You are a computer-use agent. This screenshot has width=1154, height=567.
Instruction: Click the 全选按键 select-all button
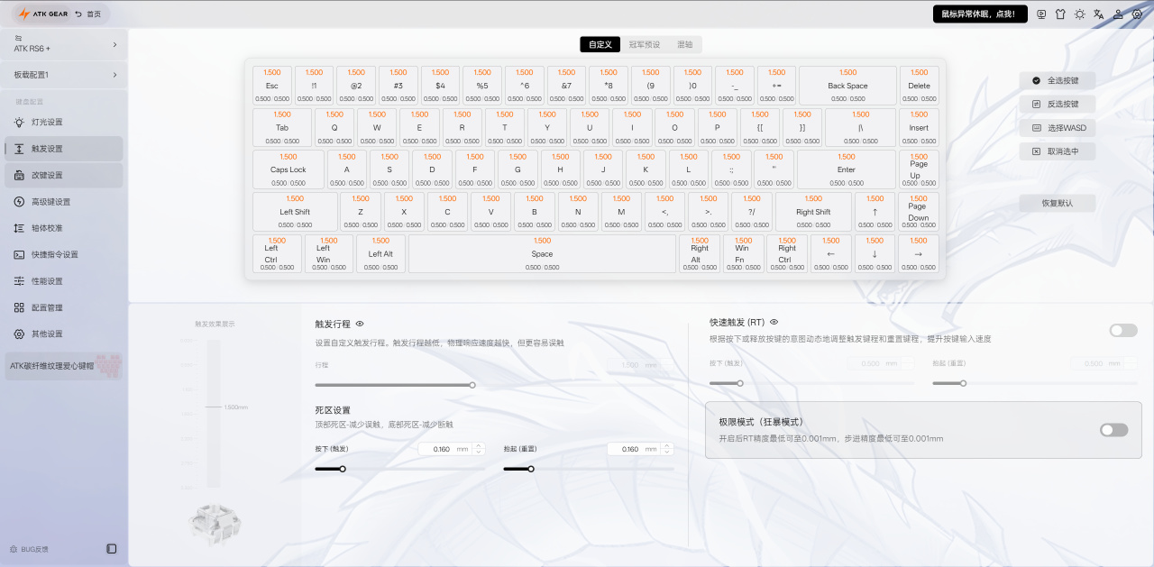click(x=1058, y=80)
